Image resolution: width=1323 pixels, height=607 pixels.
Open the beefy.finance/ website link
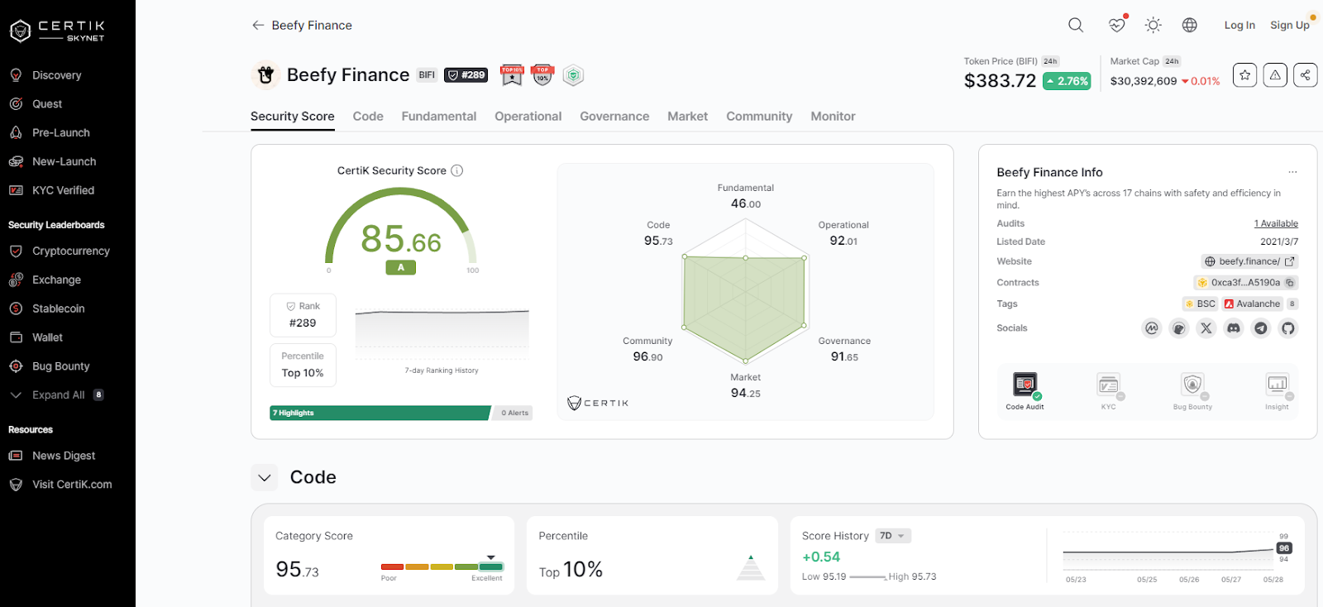tap(1249, 261)
